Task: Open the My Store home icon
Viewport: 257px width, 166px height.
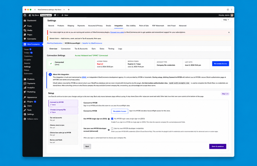Action: [x=30, y=15]
